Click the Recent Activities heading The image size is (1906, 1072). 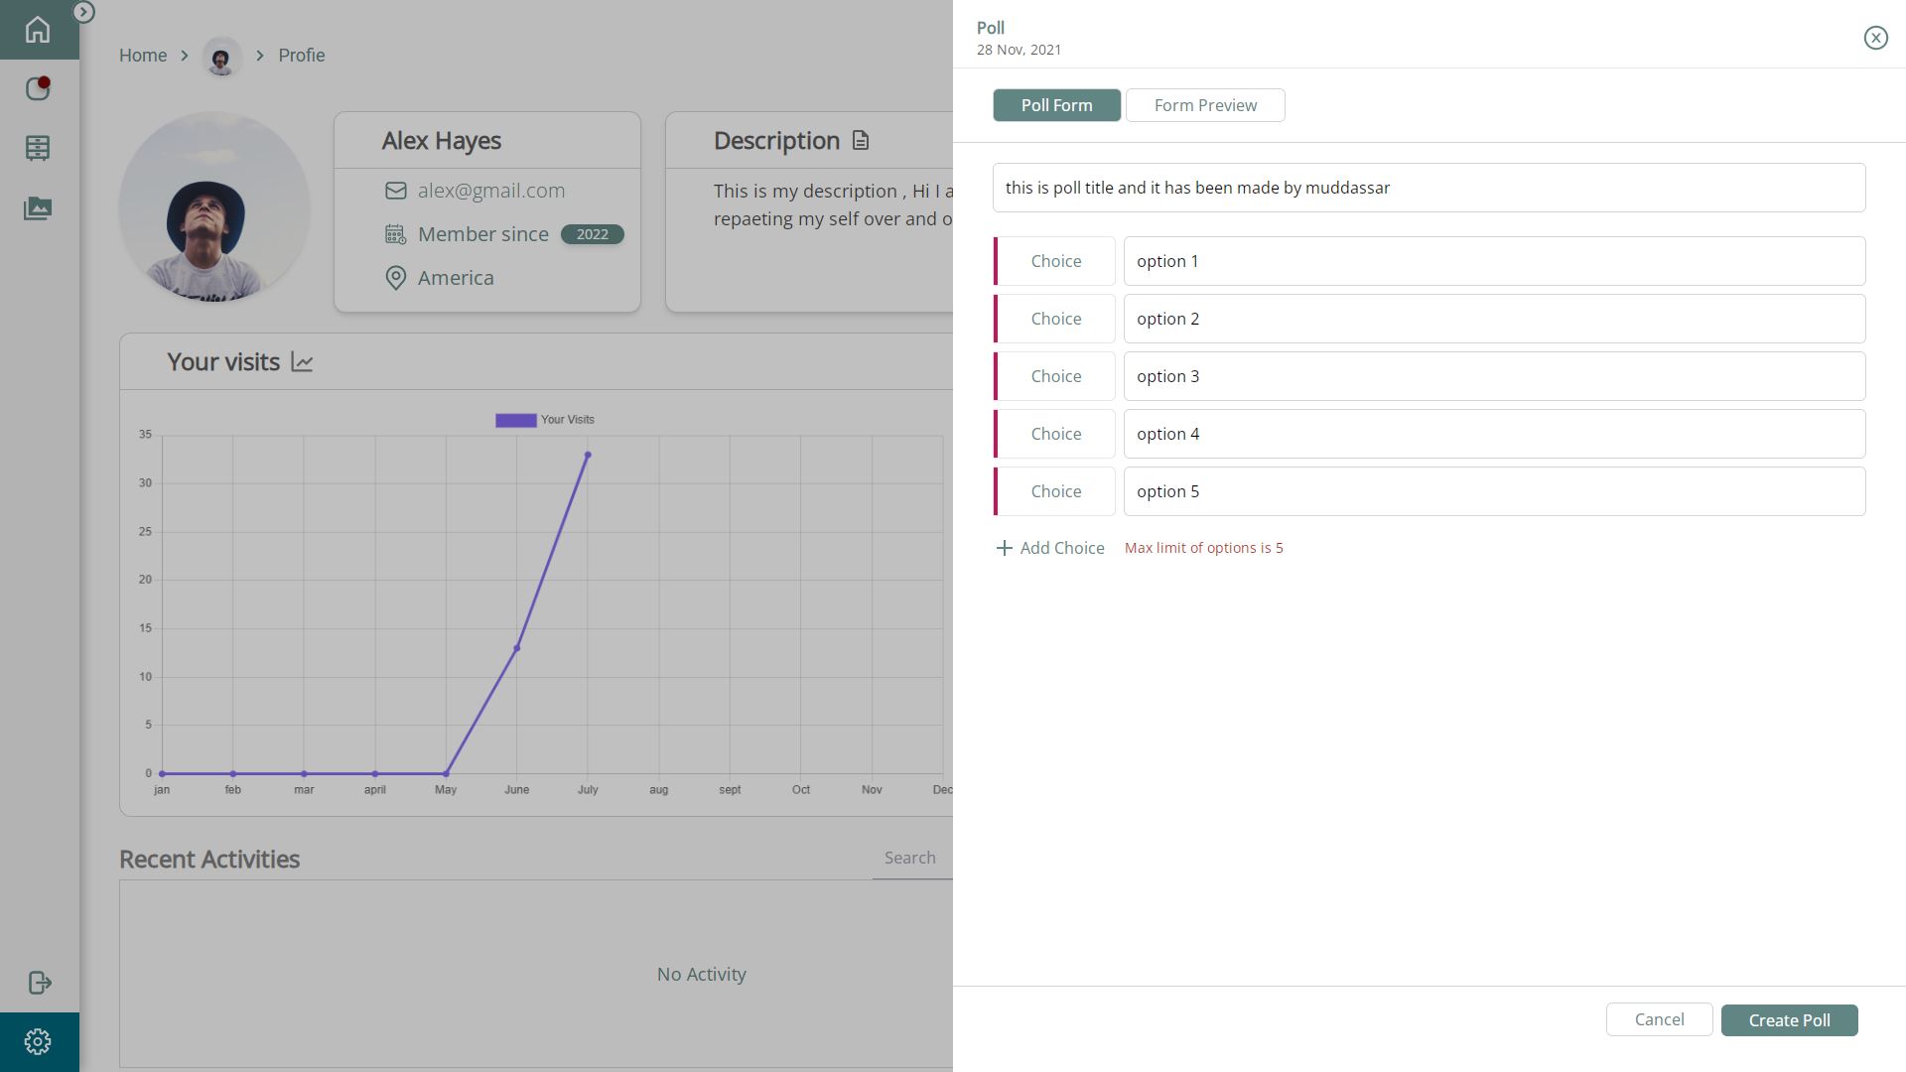tap(209, 860)
